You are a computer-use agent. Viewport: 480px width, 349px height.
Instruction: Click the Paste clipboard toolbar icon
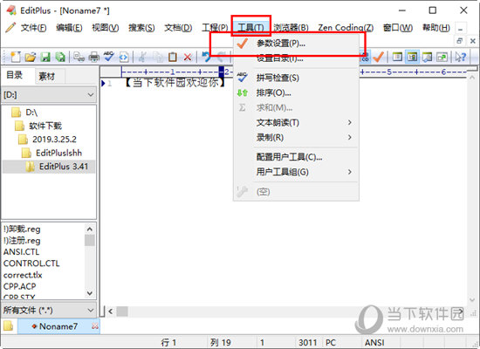click(173, 57)
